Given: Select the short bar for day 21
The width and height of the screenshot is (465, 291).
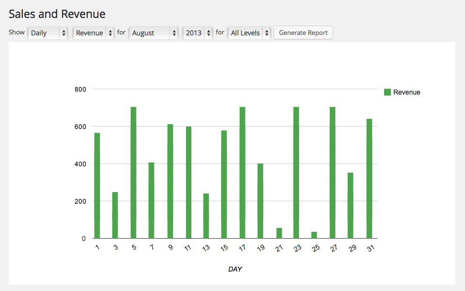Looking at the screenshot, I should (279, 233).
